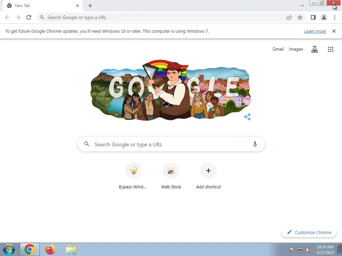Viewport: 342px width, 256px height.
Task: Click the browser forward arrow
Action: coord(18,17)
